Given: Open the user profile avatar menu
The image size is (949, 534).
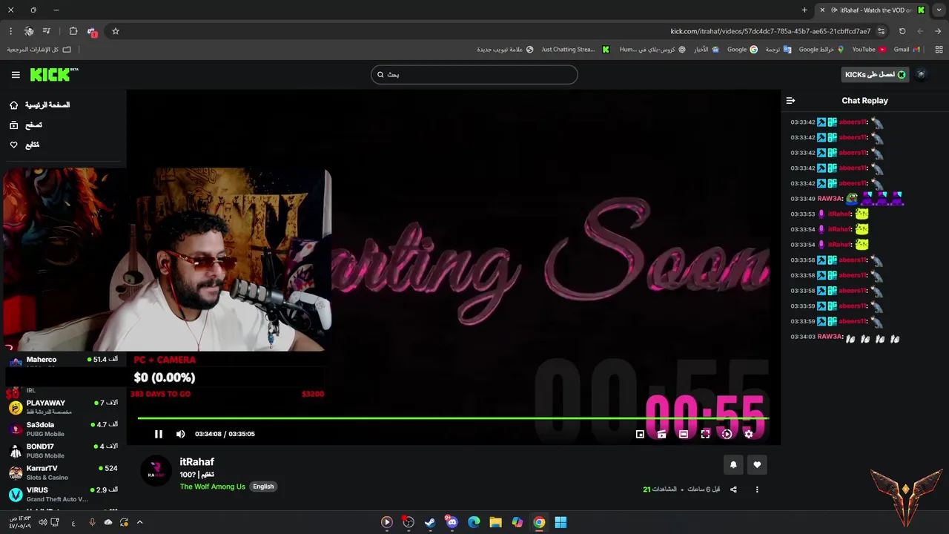Looking at the screenshot, I should [x=922, y=74].
